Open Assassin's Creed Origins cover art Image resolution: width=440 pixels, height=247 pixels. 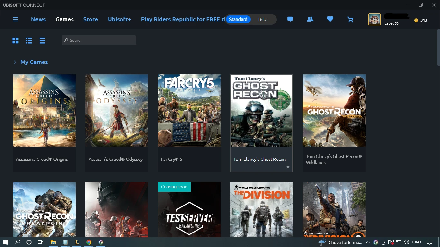click(44, 111)
